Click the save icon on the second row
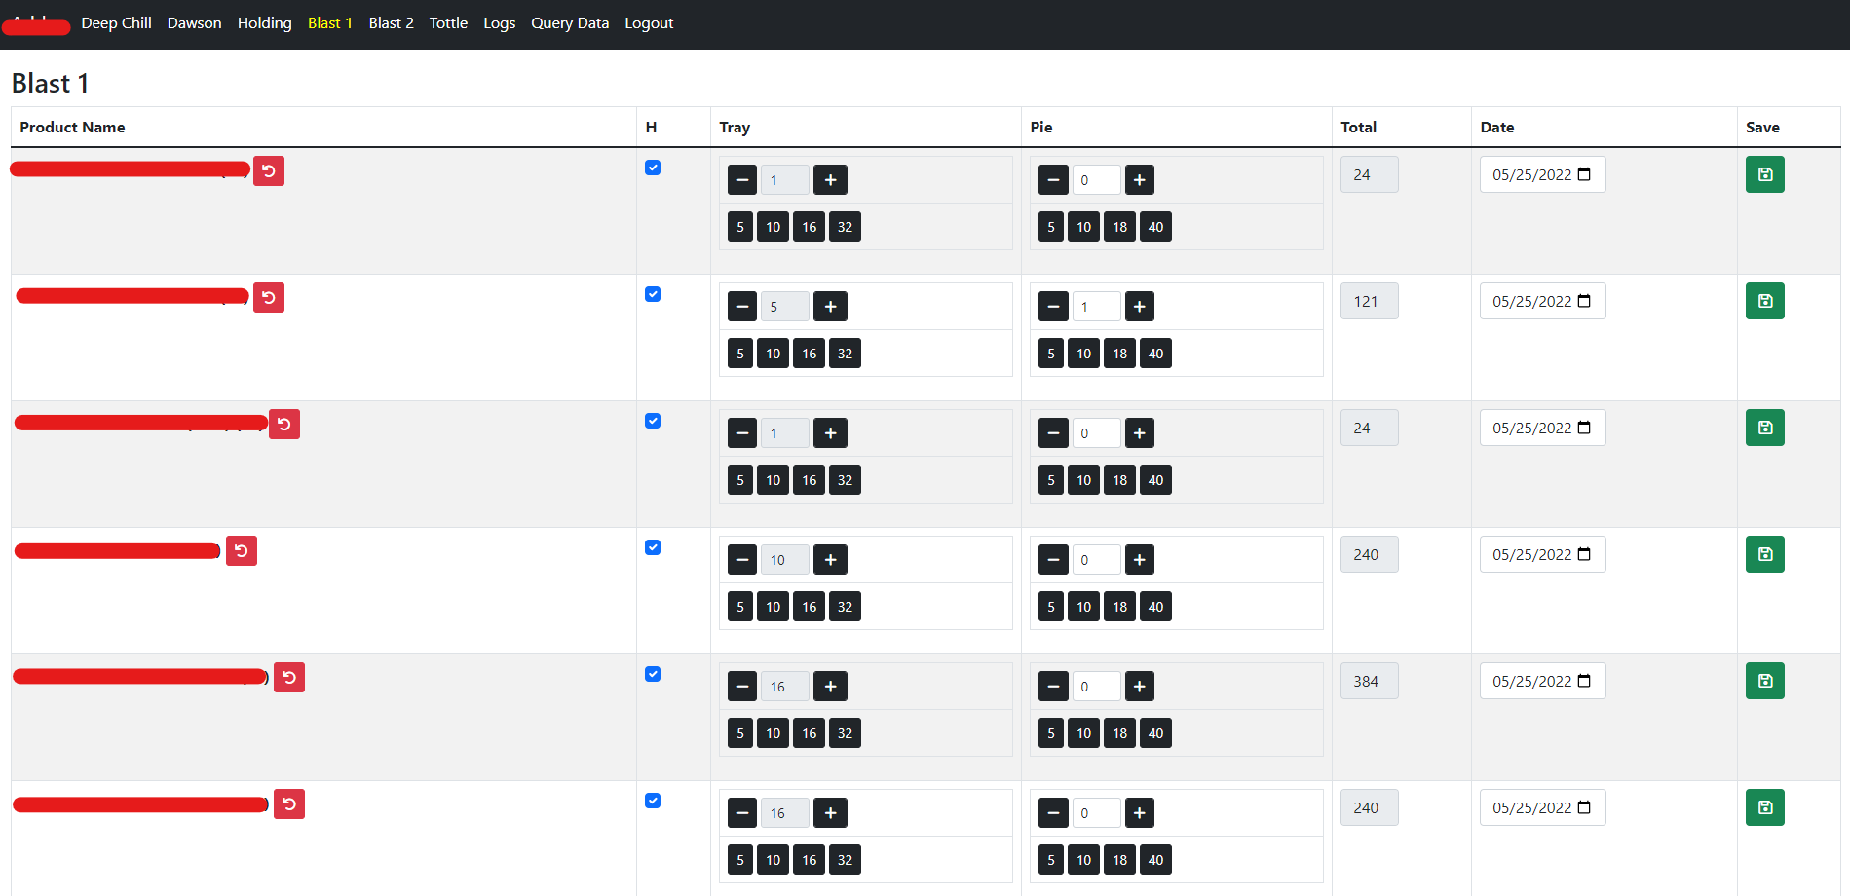The width and height of the screenshot is (1850, 896). coord(1764,301)
